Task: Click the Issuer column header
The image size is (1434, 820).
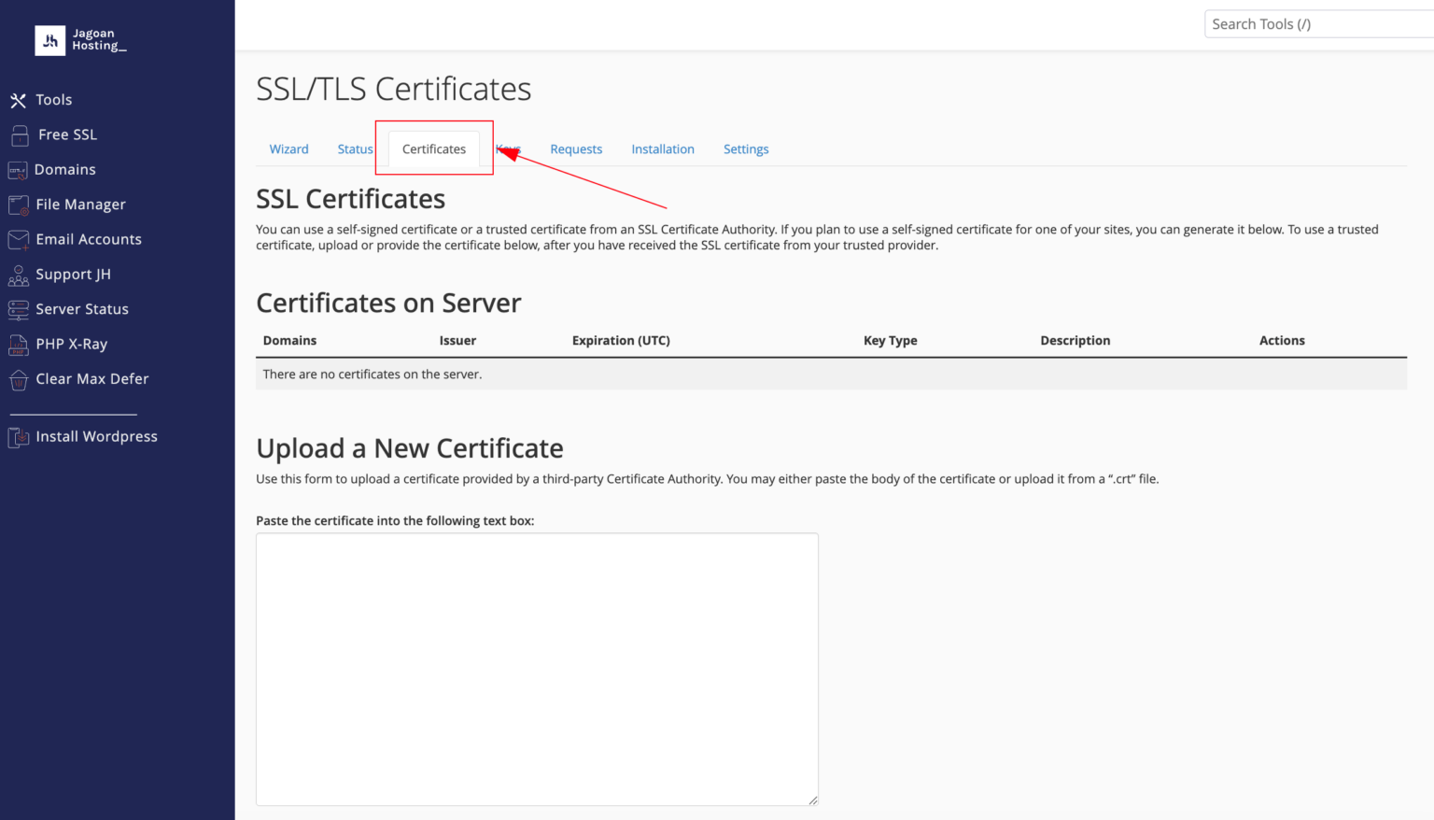Action: click(457, 341)
